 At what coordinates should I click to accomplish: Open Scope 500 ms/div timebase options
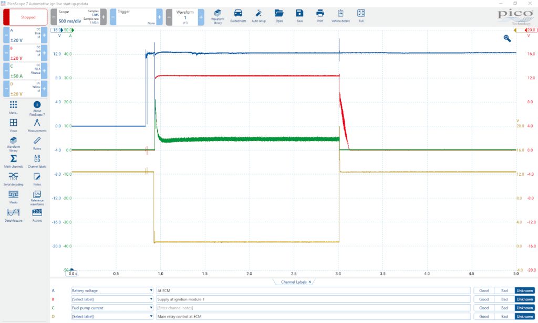click(79, 17)
